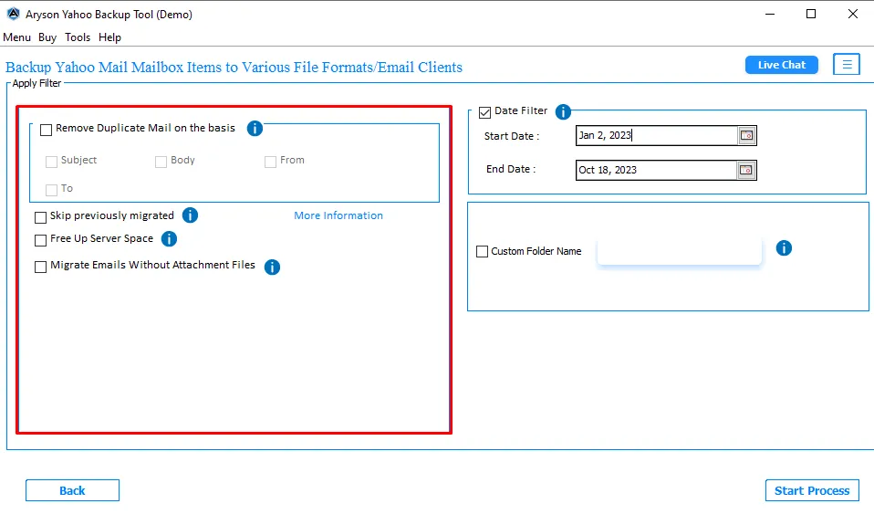
Task: Open calendar picker for Start Date
Action: coord(746,135)
